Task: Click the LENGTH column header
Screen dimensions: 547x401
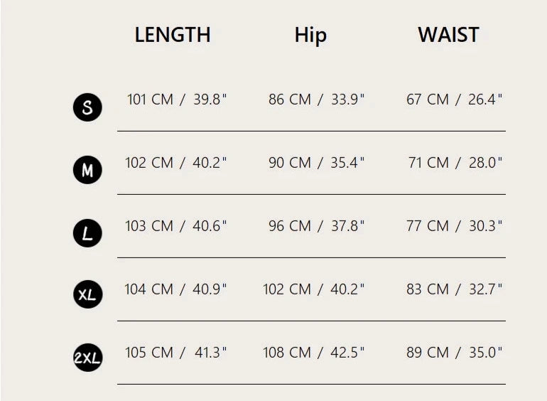Action: tap(173, 35)
